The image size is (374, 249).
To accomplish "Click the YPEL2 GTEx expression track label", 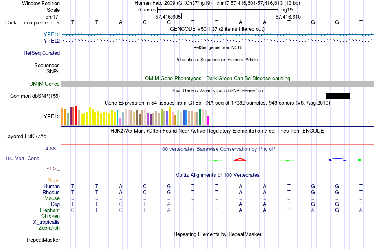I will tap(52, 116).
